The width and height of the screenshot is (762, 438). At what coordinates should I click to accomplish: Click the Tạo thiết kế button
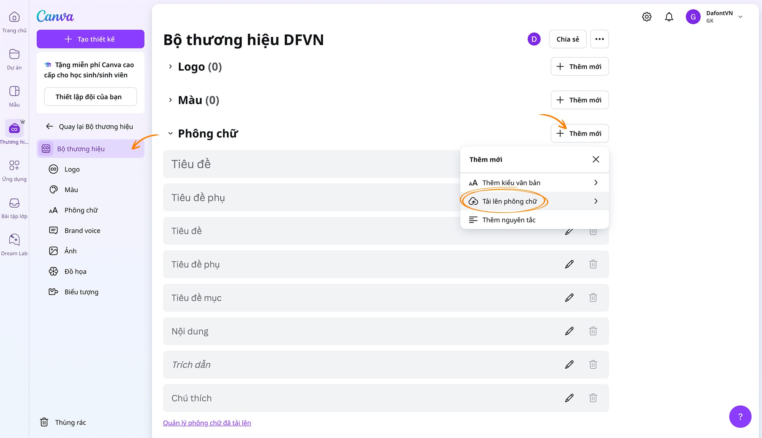click(x=90, y=39)
